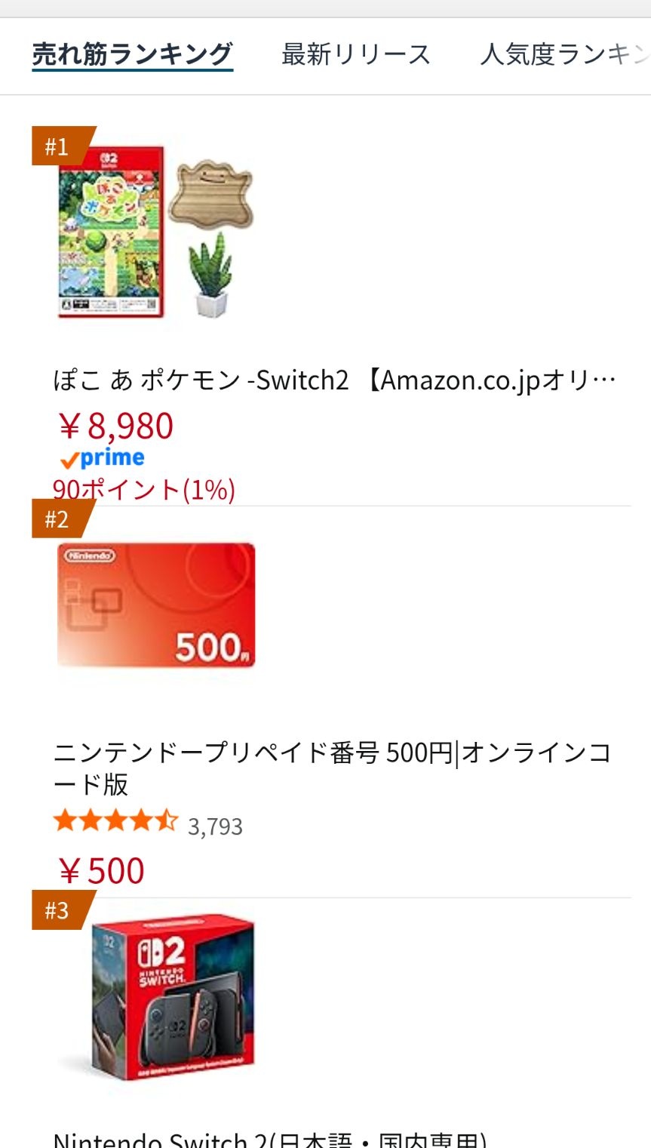The image size is (651, 1148).
Task: Tap the #1 rank badge
Action: (58, 146)
